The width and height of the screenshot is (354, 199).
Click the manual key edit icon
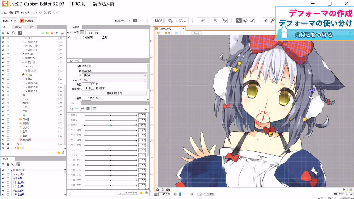tap(88, 109)
